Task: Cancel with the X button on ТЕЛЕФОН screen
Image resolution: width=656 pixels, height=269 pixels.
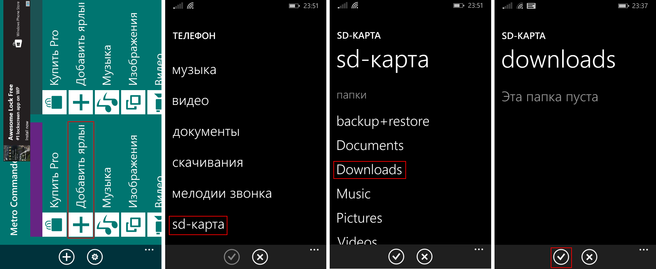Action: (x=260, y=257)
